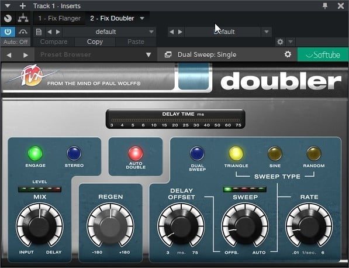Viewport: 349px width, 268px height.
Task: Pin the plugin window
Action: [x=325, y=6]
